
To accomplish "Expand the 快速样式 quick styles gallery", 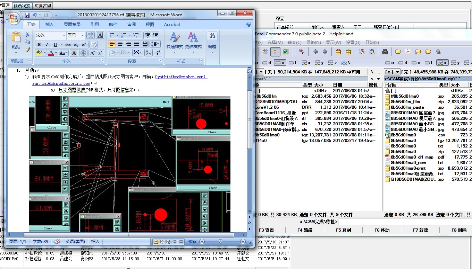I will (x=175, y=44).
